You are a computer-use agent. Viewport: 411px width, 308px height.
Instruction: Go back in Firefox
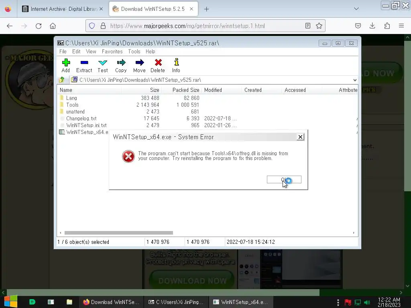pos(10,26)
